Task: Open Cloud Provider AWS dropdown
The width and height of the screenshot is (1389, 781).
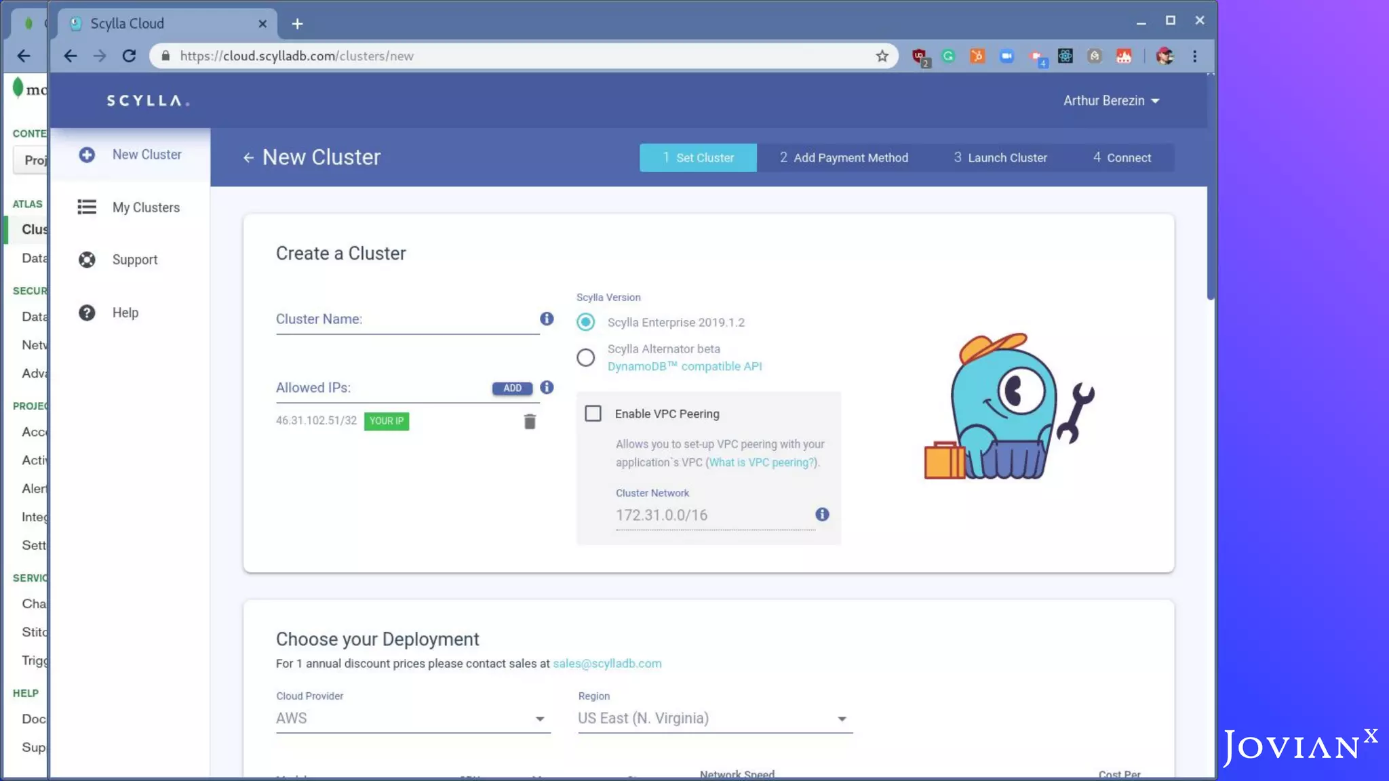Action: [412, 719]
